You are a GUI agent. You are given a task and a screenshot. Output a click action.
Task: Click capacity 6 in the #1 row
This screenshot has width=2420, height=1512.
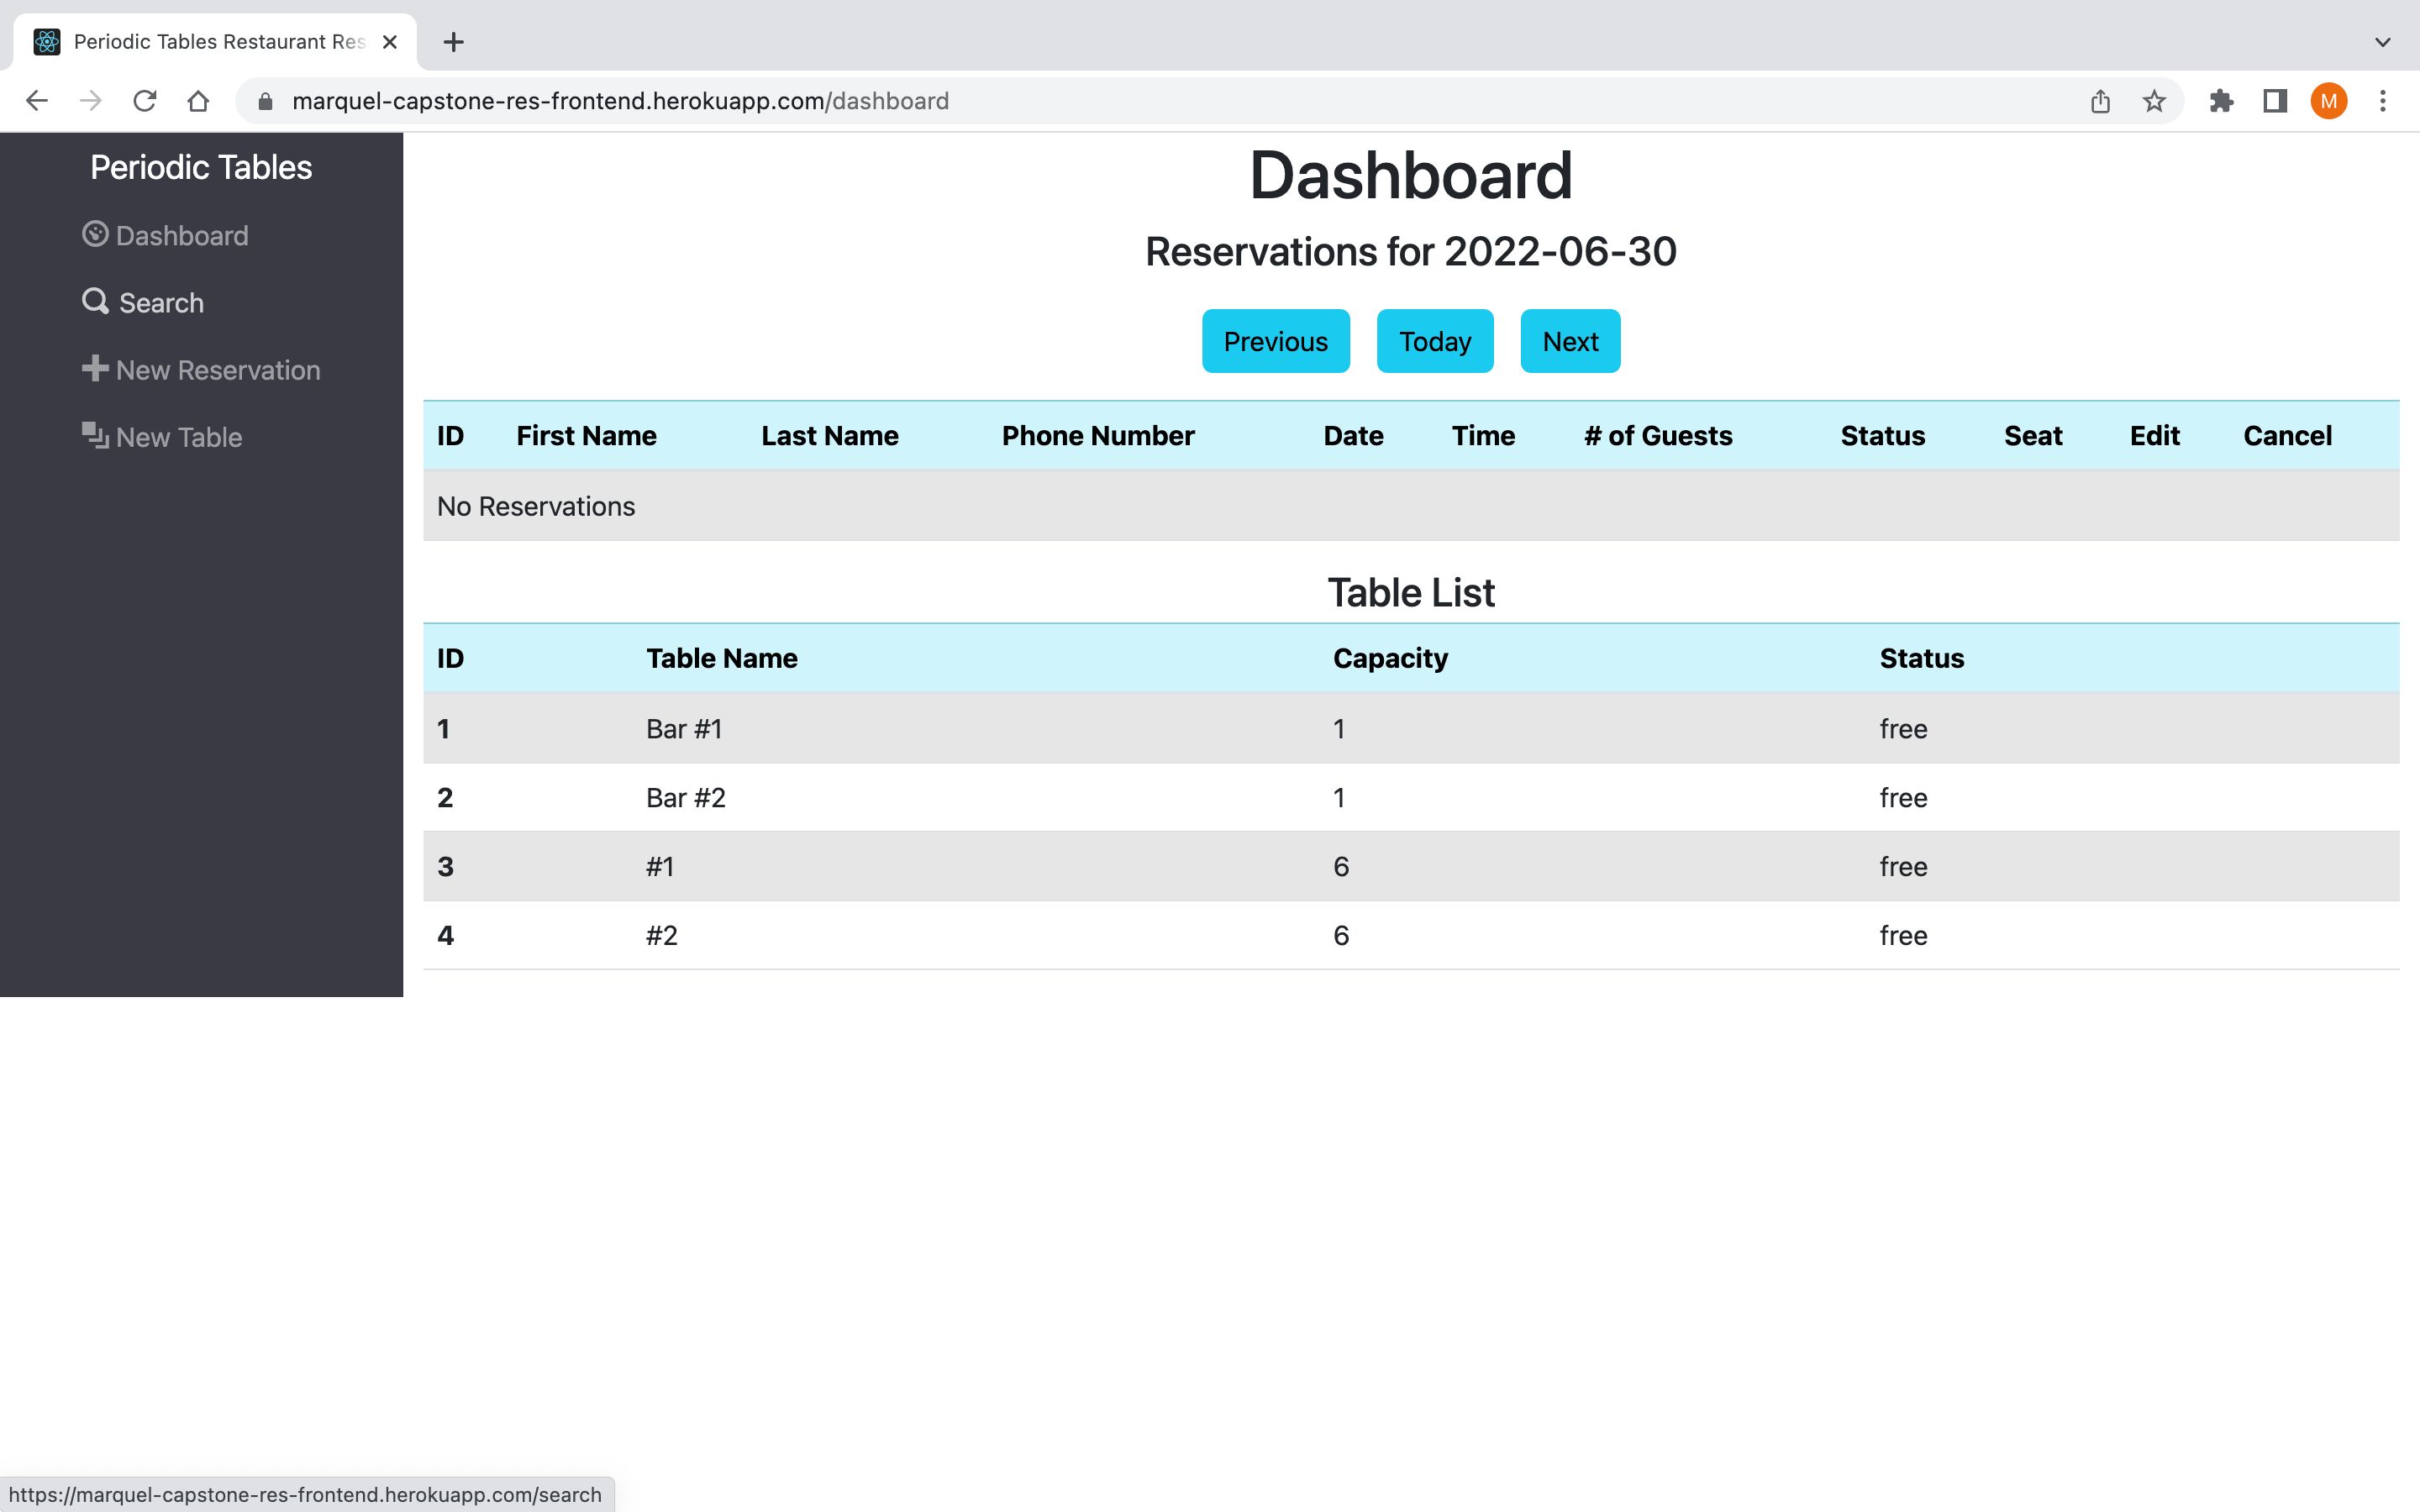click(1341, 866)
